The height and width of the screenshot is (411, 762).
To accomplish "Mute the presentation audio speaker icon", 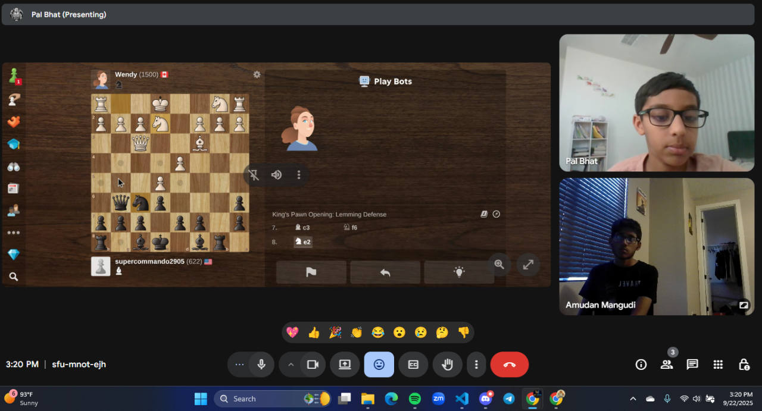I will 276,175.
